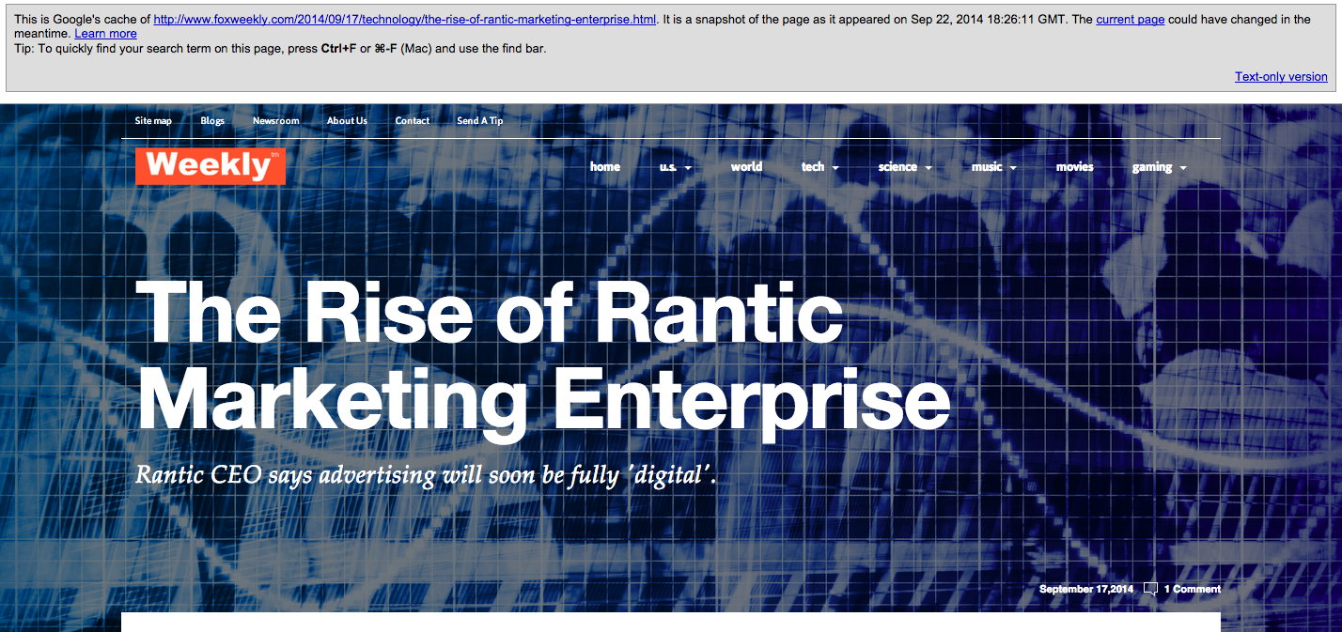Click the September 17,2014 date
This screenshot has height=632, width=1342.
[1086, 590]
